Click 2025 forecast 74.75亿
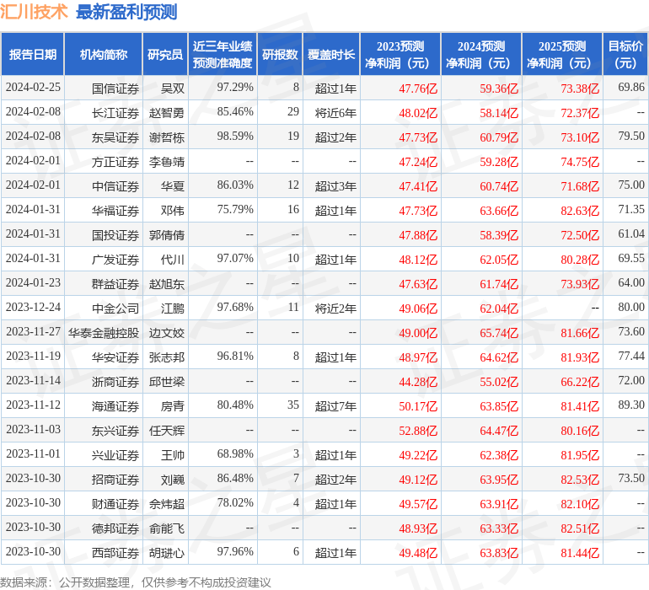The image size is (649, 590). [x=580, y=162]
